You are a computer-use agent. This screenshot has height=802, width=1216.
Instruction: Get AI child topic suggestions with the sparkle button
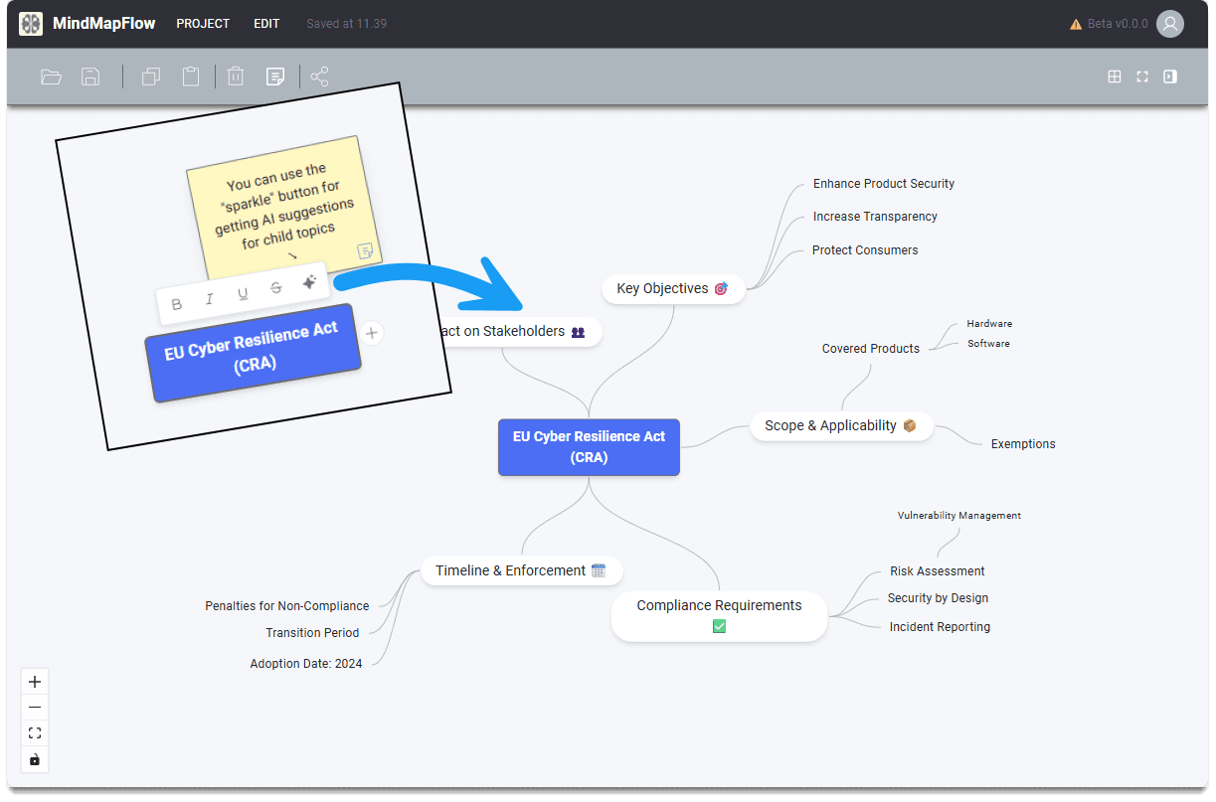coord(308,280)
